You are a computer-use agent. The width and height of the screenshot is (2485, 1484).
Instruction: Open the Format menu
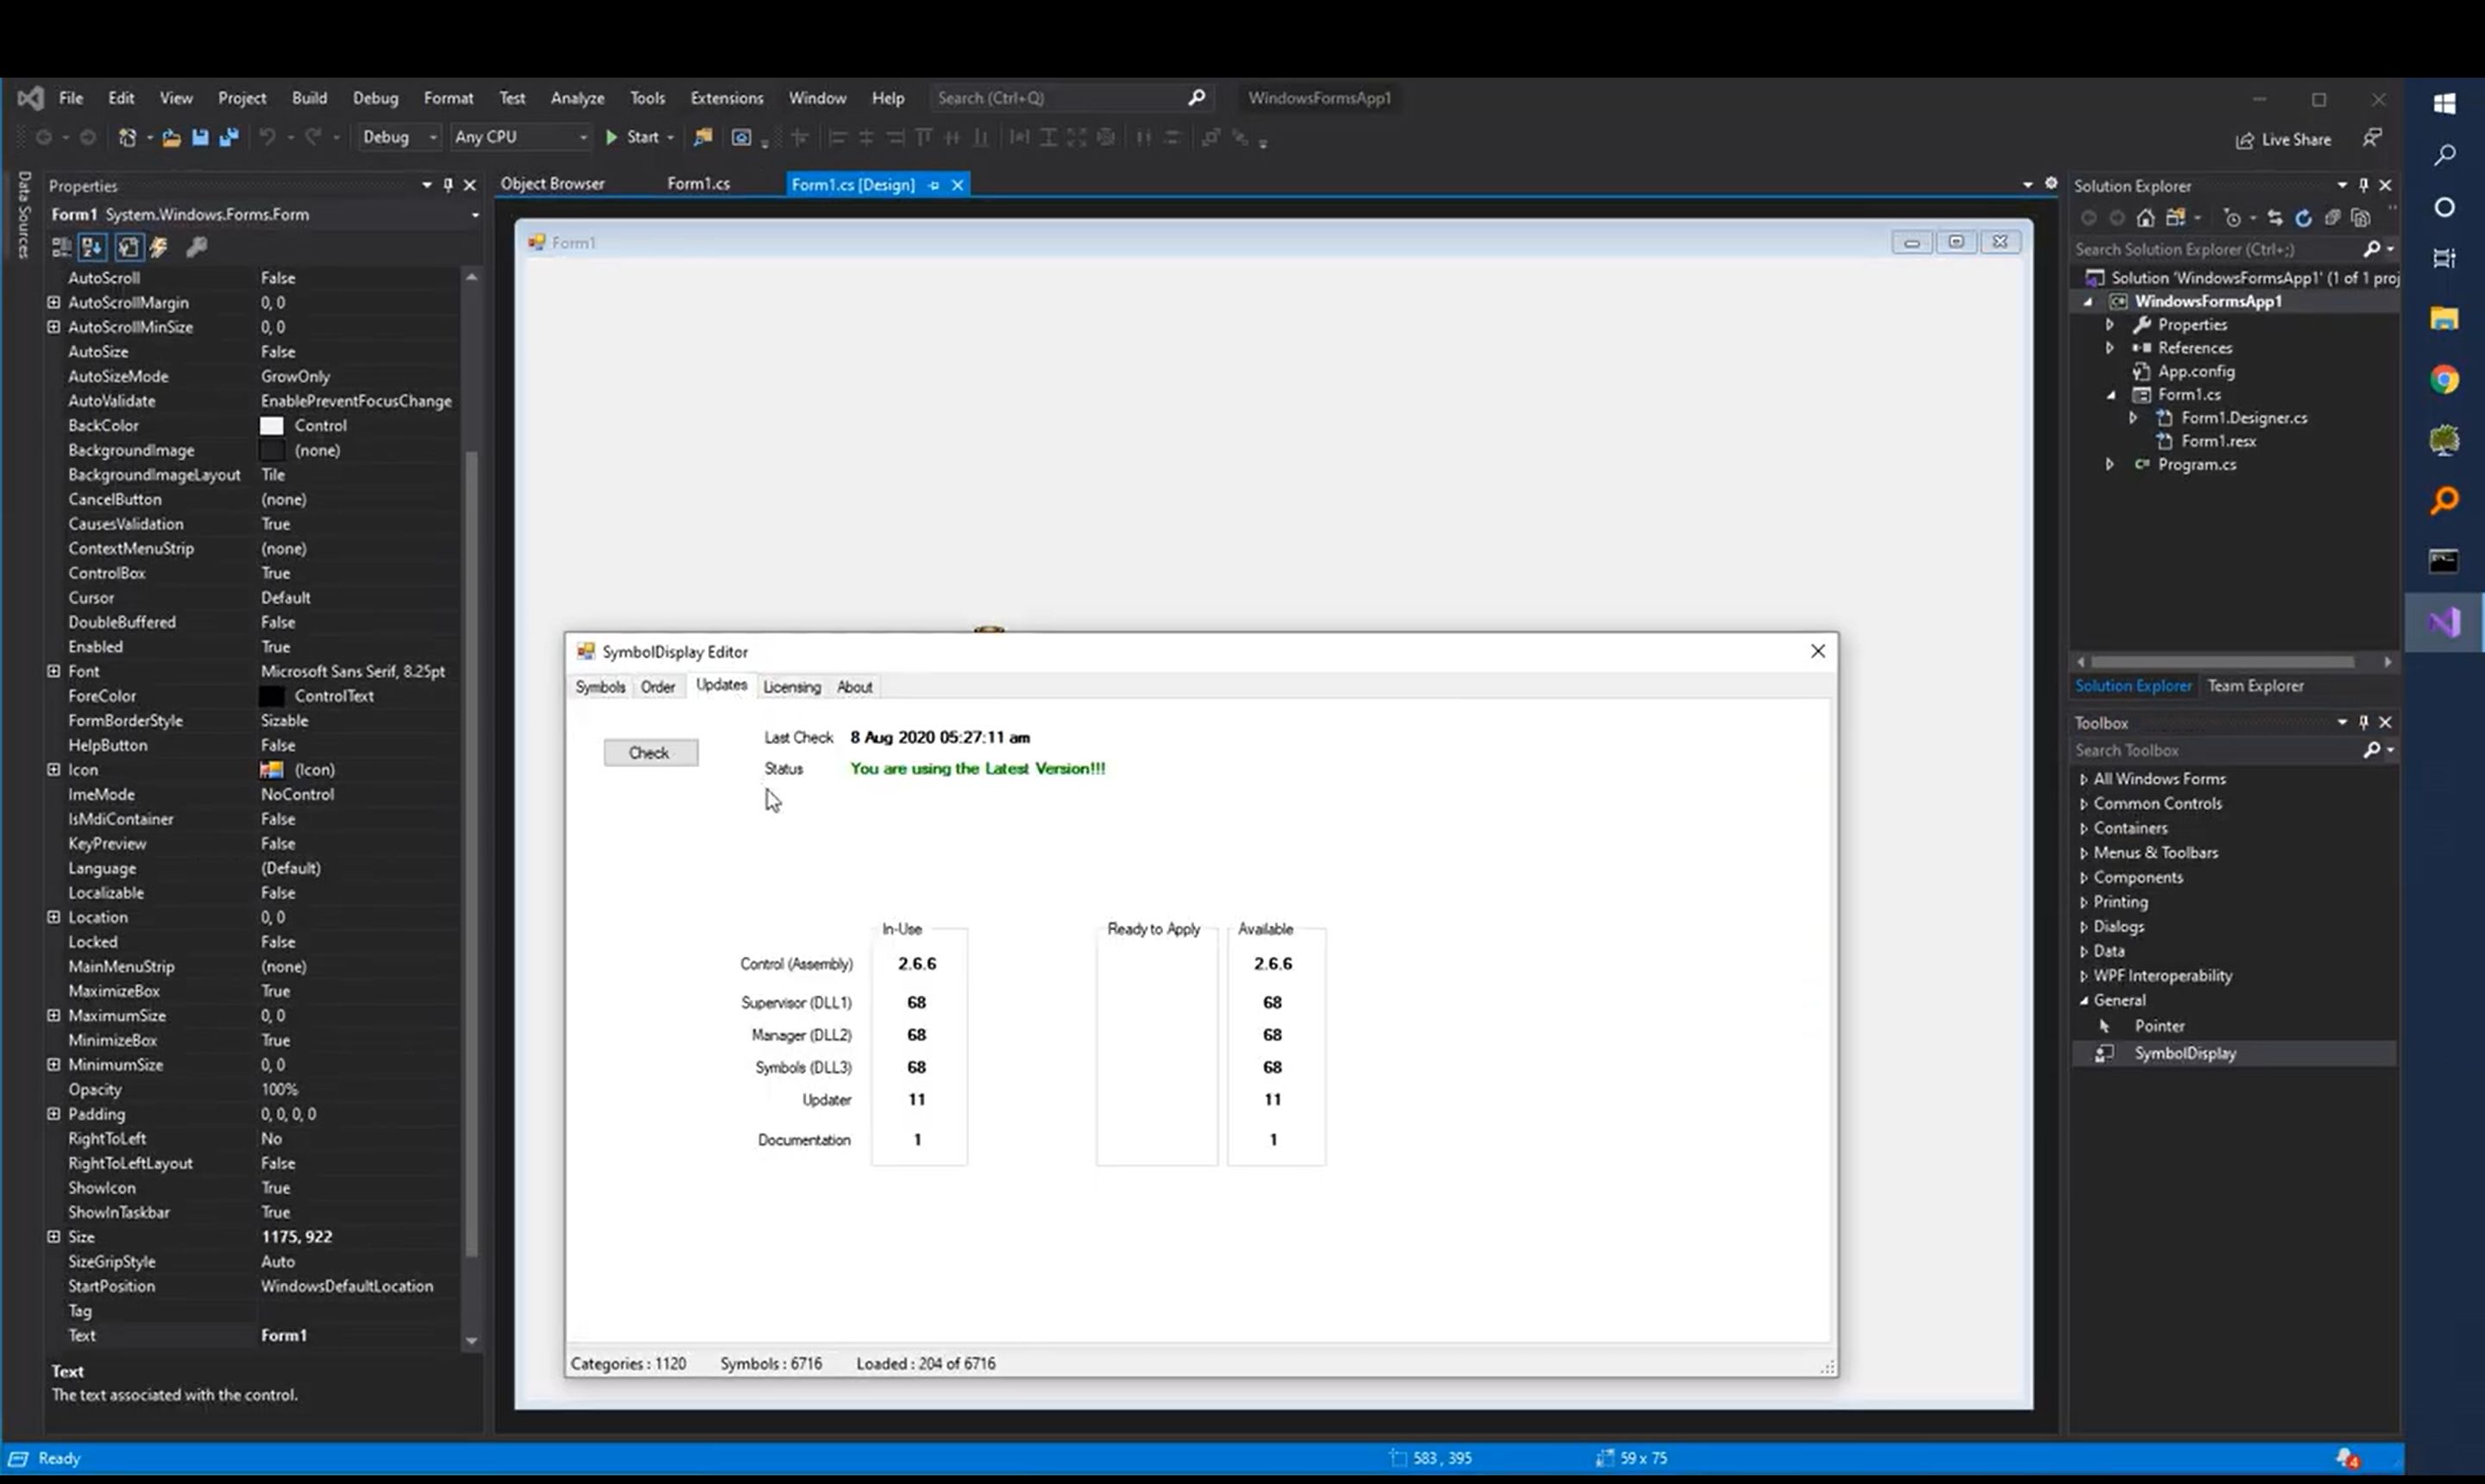[448, 98]
